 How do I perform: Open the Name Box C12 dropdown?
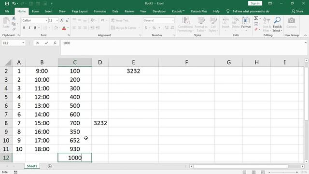click(23, 43)
